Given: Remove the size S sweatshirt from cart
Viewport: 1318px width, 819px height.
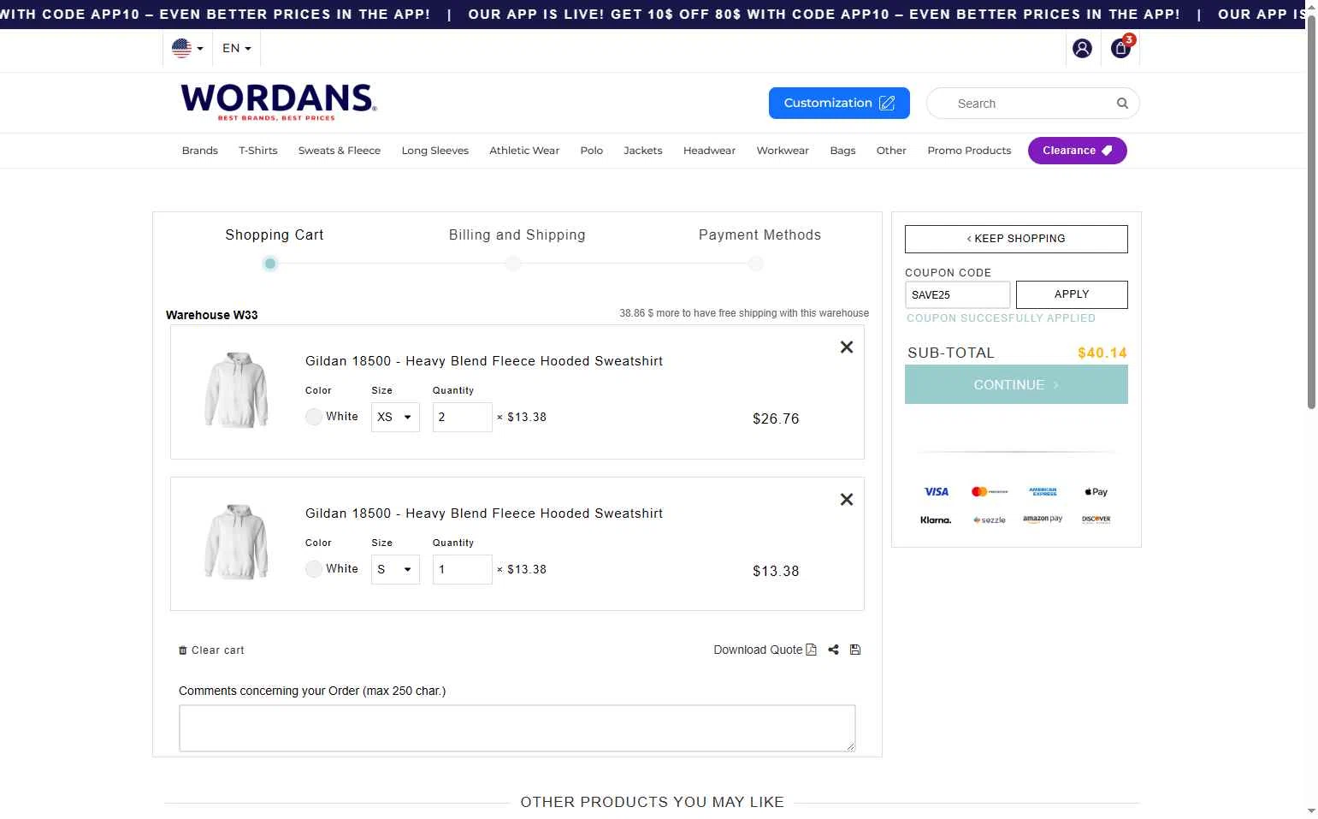Looking at the screenshot, I should (847, 499).
